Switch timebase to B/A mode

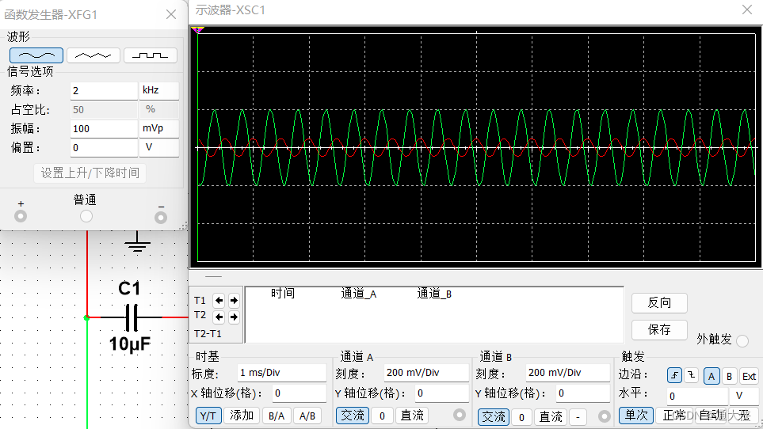277,416
